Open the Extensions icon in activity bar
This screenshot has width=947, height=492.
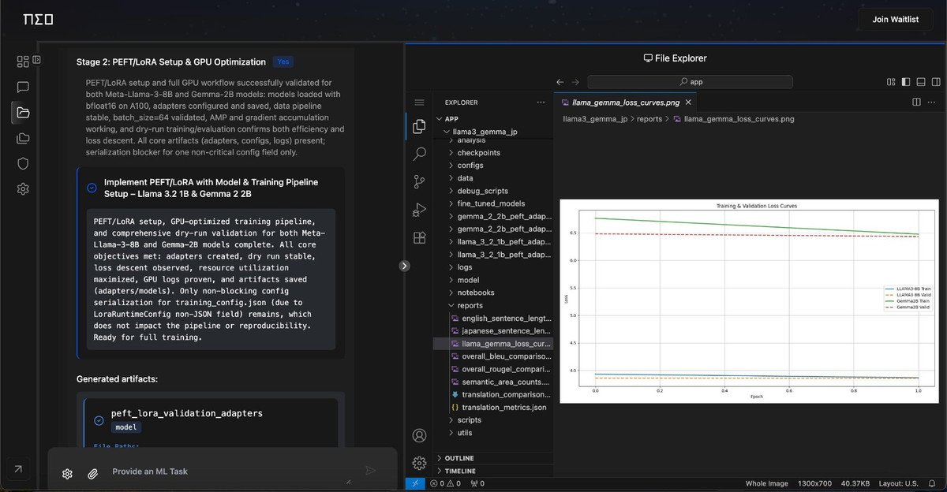click(x=420, y=237)
